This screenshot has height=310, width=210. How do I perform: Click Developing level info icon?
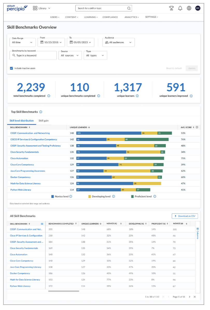click(114, 197)
